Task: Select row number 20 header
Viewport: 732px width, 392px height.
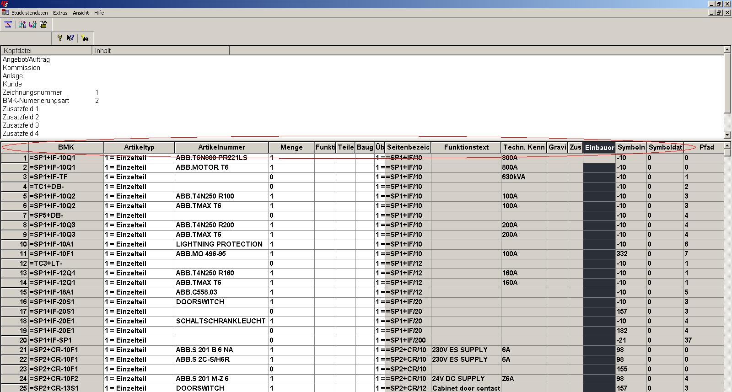Action: point(15,340)
